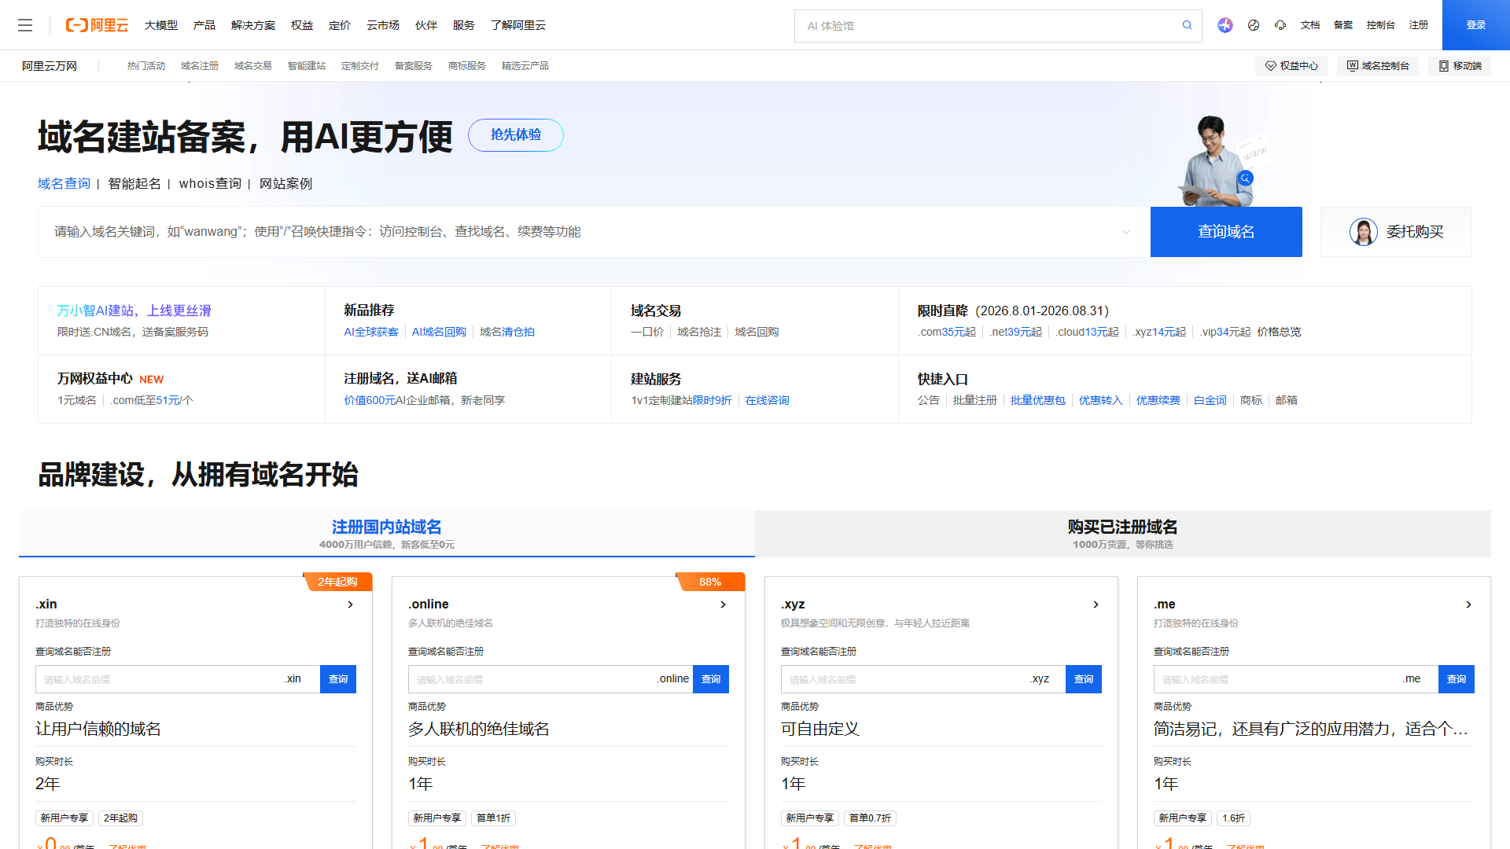Screen dimensions: 1510x849
Task: Click 批量优惠包 quick link
Action: tap(1038, 401)
